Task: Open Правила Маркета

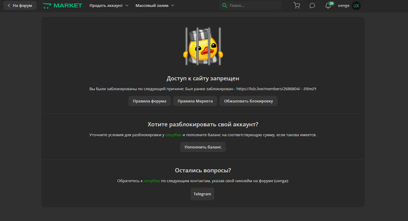Action: click(x=195, y=101)
